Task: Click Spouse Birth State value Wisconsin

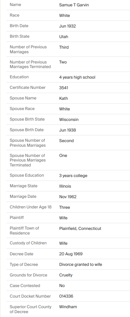Action: point(69,120)
